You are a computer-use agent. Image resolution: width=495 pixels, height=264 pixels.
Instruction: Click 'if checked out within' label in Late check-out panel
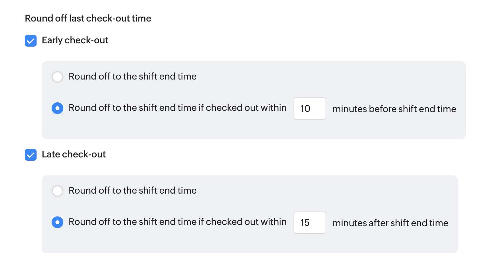(177, 222)
